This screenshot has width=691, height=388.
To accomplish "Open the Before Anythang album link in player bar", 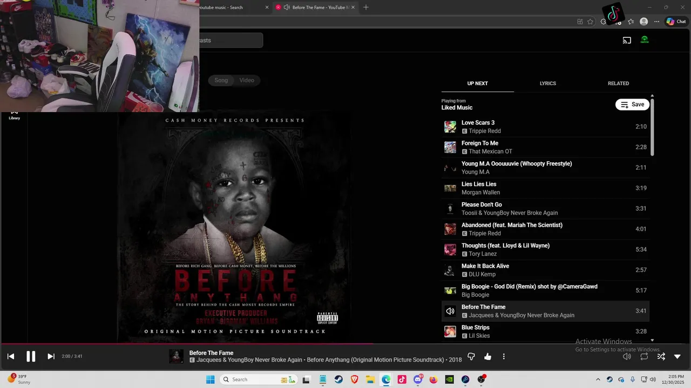I will tap(376, 360).
